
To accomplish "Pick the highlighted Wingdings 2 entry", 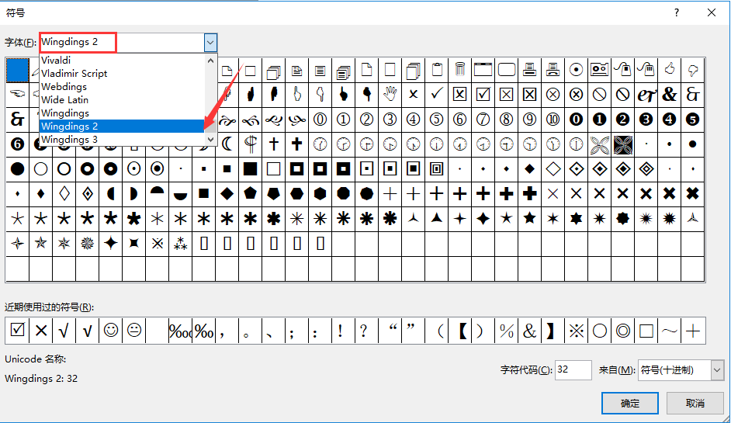I will click(122, 126).
